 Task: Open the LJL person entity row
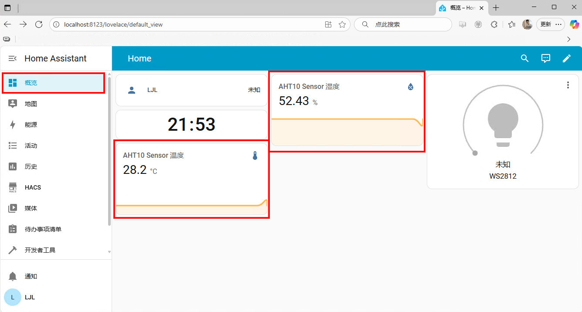(x=191, y=90)
